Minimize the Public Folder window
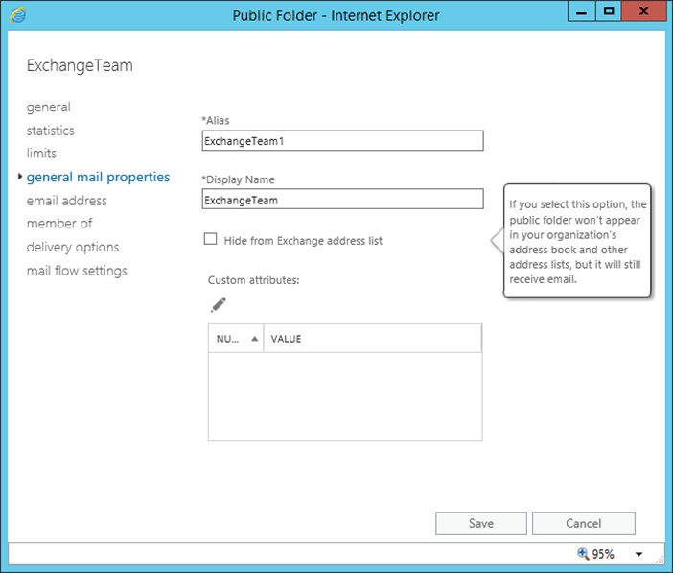Image resolution: width=673 pixels, height=573 pixels. pyautogui.click(x=581, y=11)
